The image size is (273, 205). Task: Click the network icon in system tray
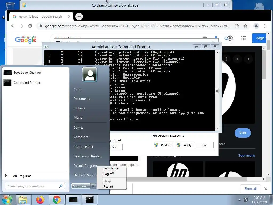coord(246,200)
